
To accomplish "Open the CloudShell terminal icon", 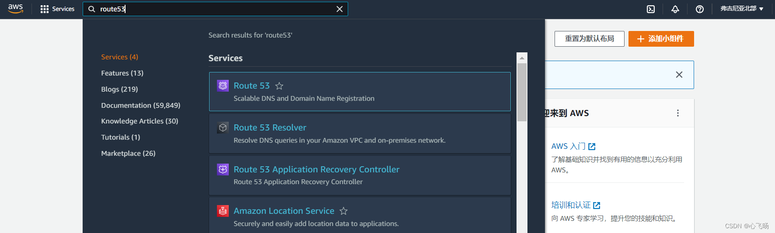I will [651, 9].
